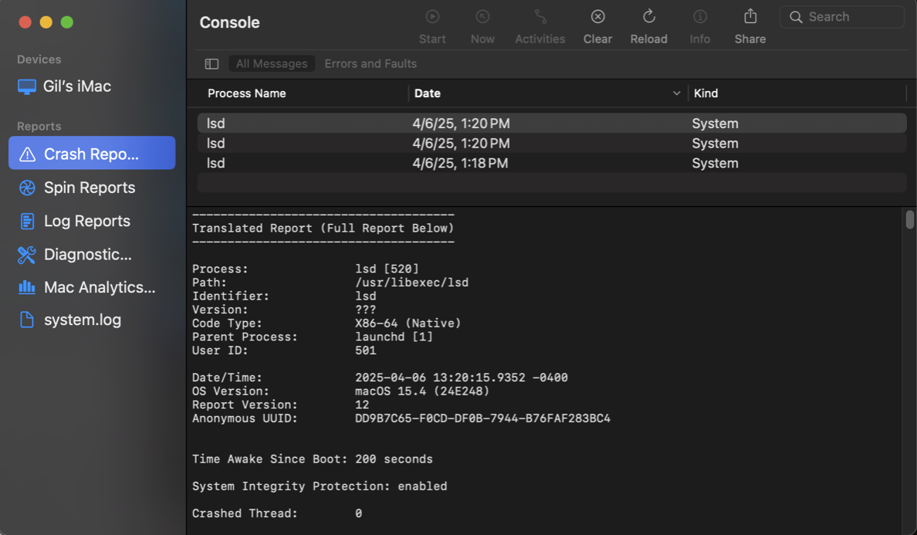Select the lsd 4/6/25, 1:18 PM row
Screen dimensions: 917x535
coord(551,163)
